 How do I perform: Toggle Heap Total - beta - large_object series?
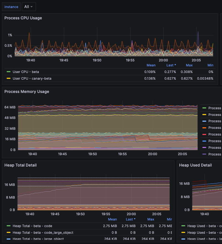point(38,239)
